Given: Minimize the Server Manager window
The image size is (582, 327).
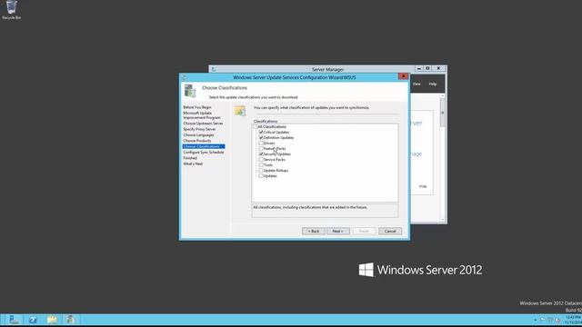Looking at the screenshot, I should pos(418,69).
